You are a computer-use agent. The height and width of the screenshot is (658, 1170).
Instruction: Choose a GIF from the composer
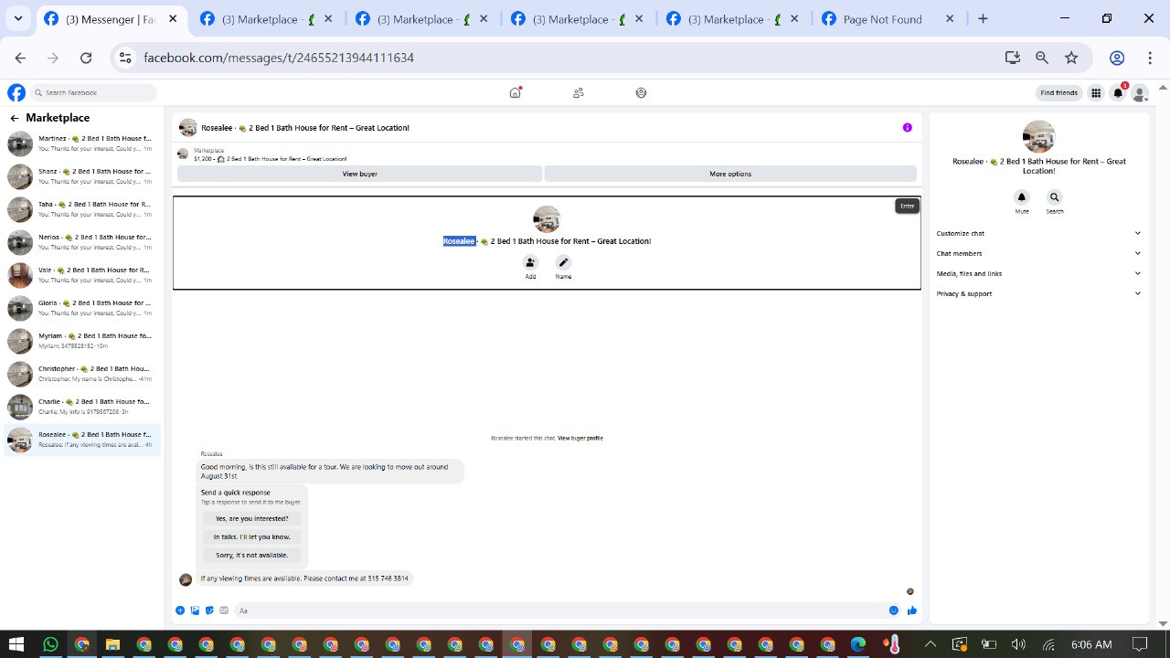click(x=224, y=610)
